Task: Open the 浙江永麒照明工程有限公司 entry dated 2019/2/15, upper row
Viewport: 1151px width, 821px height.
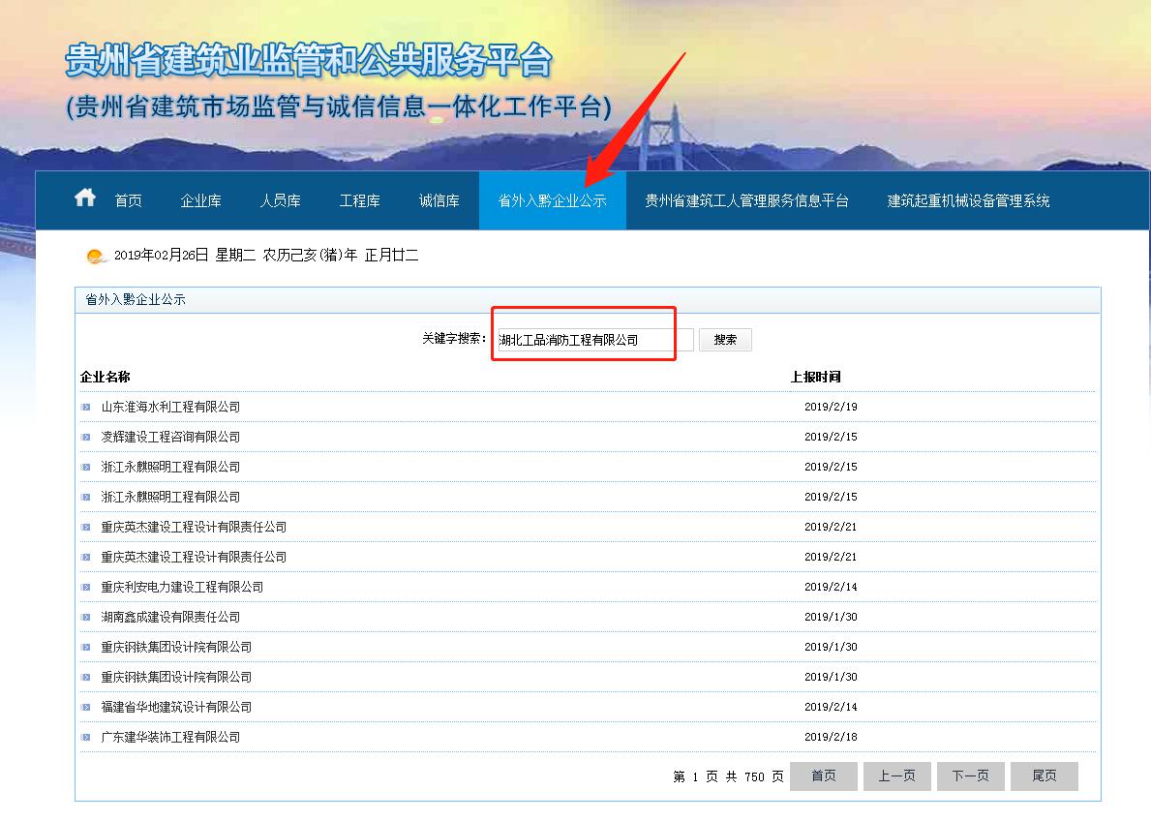Action: point(170,467)
